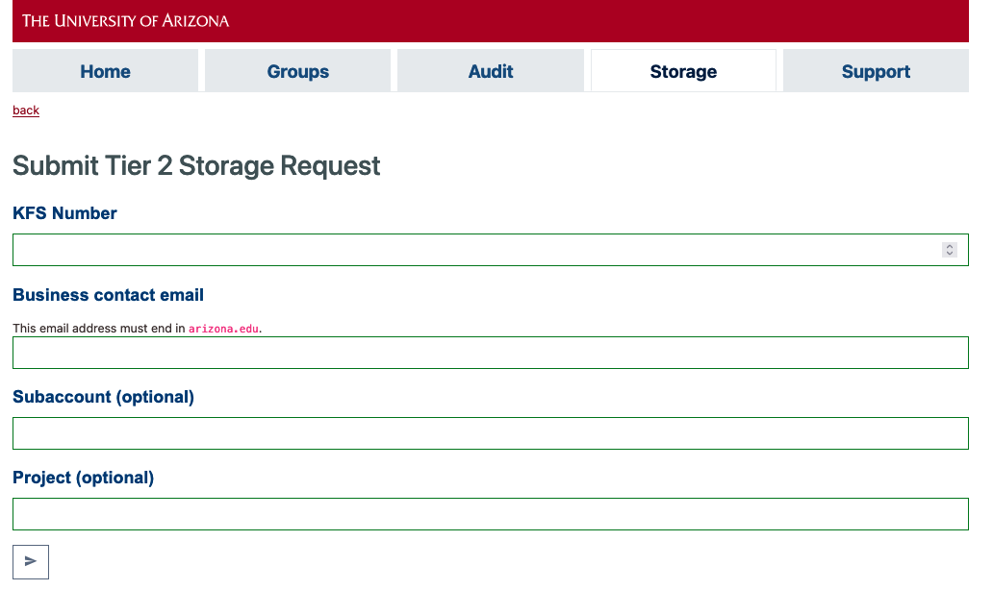The image size is (993, 590).
Task: Click into the Project (optional) field
Action: coord(490,514)
